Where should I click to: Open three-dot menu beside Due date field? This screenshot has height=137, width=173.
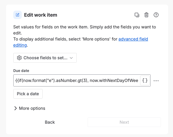pos(156,81)
